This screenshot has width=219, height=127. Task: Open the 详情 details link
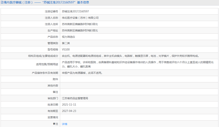click(64, 124)
